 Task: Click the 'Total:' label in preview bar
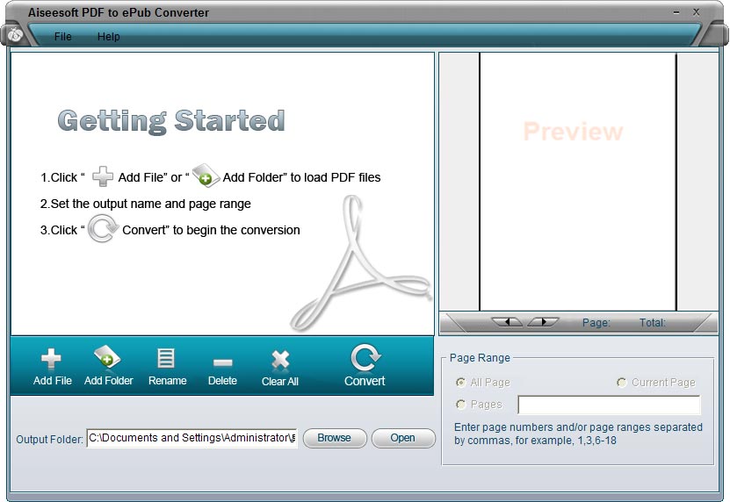click(x=652, y=322)
